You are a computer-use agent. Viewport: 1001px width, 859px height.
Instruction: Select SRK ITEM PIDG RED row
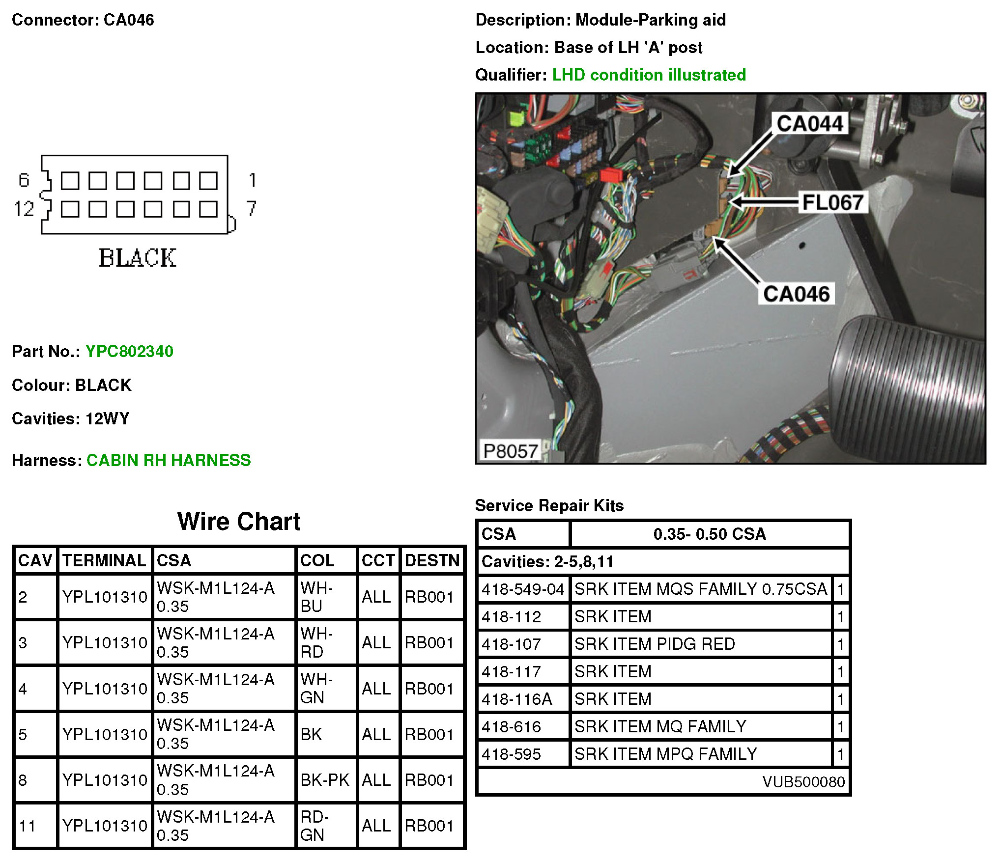(655, 644)
